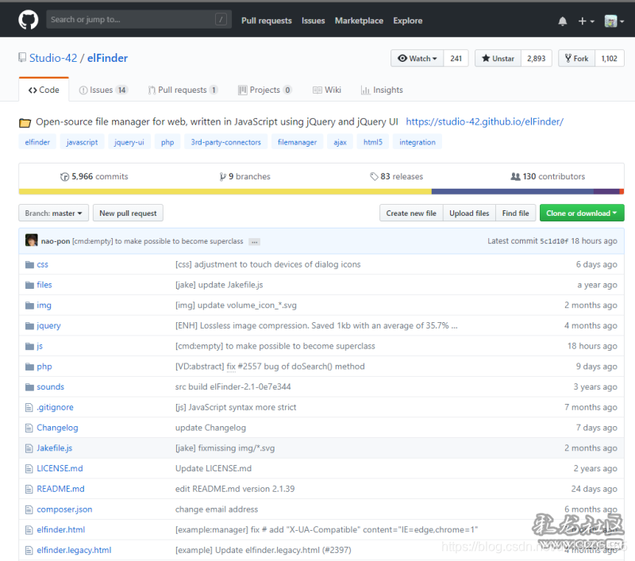The image size is (635, 561).
Task: Open the studio-42.github.io/elFinder link
Action: click(484, 121)
